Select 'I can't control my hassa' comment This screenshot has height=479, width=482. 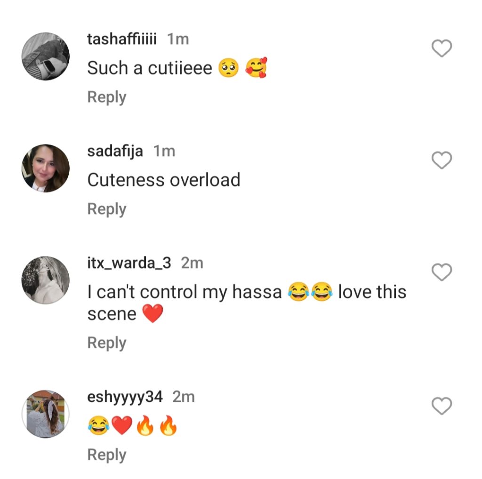[247, 303]
